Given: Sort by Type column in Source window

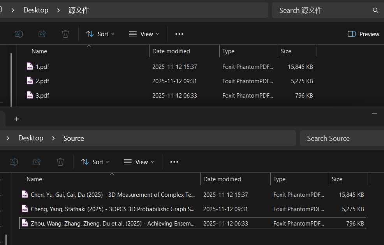Looking at the screenshot, I should pos(279,179).
